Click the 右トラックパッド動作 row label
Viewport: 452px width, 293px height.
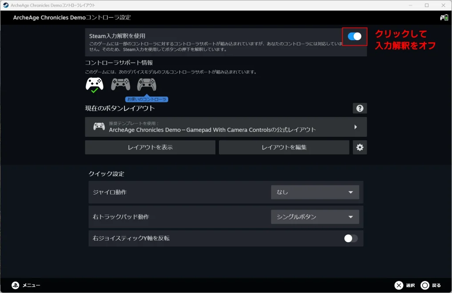[x=121, y=217]
